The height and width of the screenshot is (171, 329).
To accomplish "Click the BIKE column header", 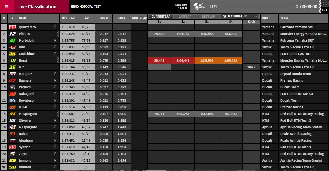I will point(269,18).
